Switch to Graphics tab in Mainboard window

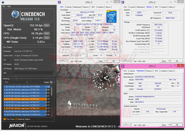click(x=164, y=71)
